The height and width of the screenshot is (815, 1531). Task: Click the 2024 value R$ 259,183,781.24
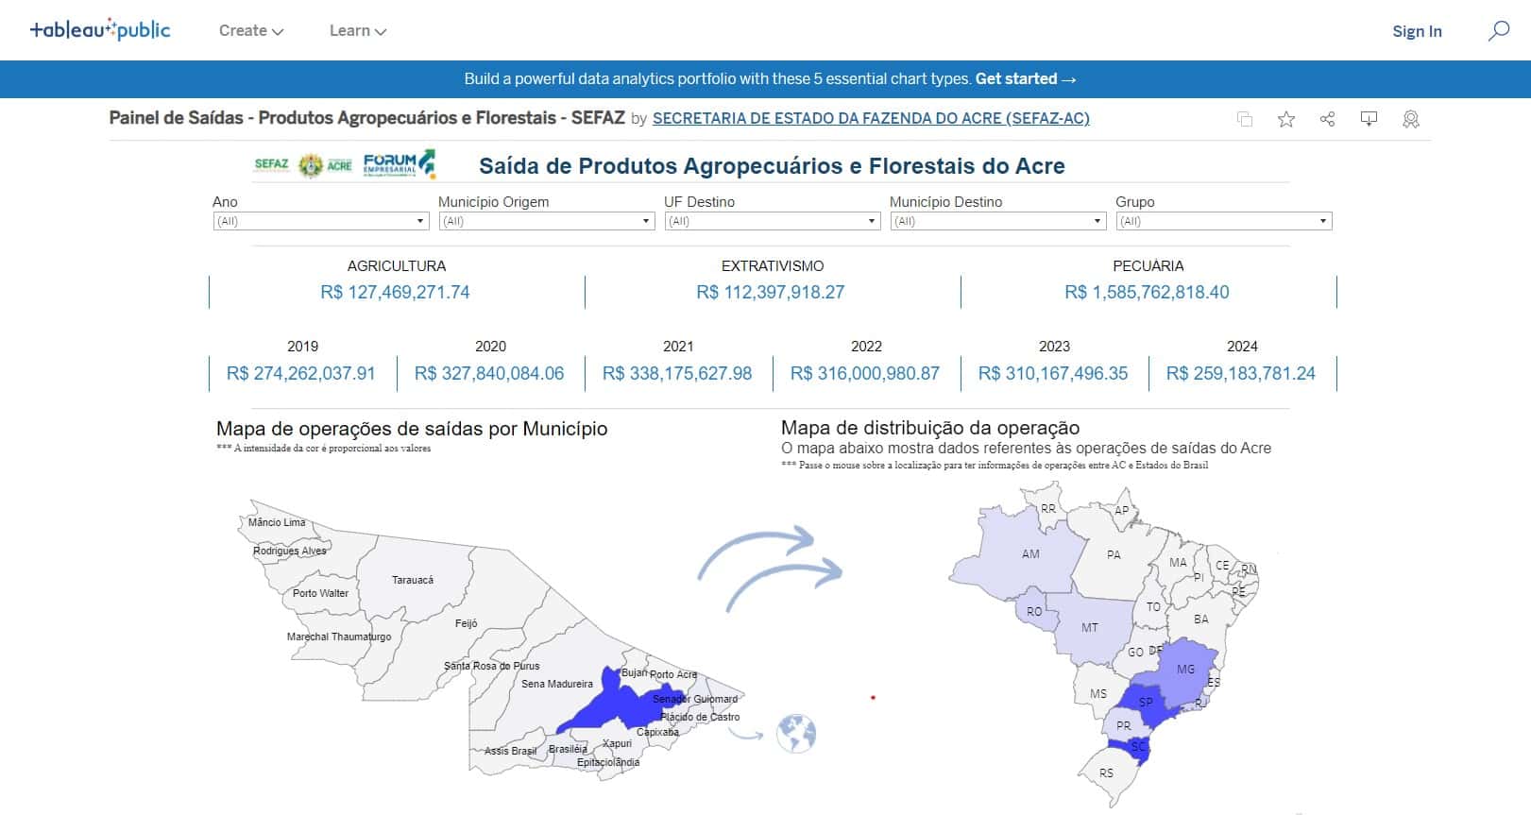pyautogui.click(x=1241, y=374)
